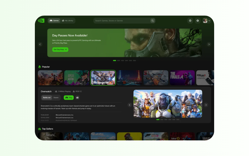Open the Dead by Daylight thumbnail
This screenshot has height=156, width=249.
205,136
